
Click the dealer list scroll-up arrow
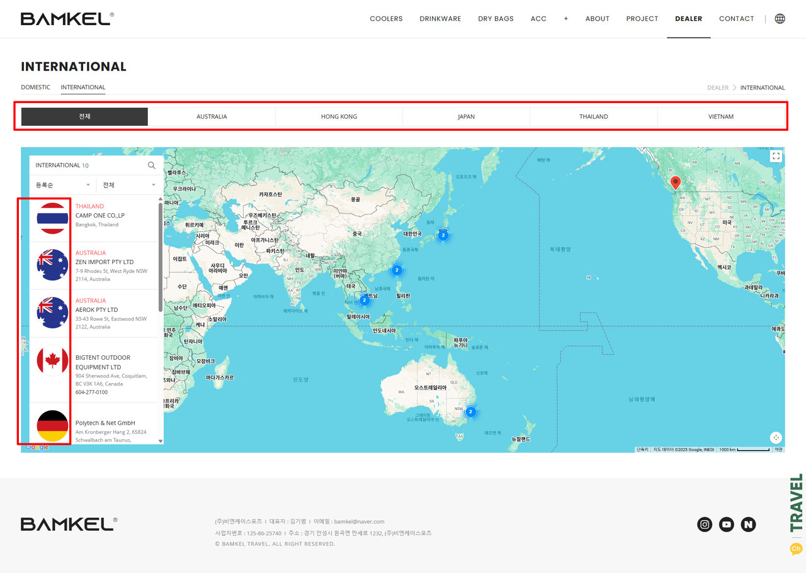pyautogui.click(x=160, y=198)
